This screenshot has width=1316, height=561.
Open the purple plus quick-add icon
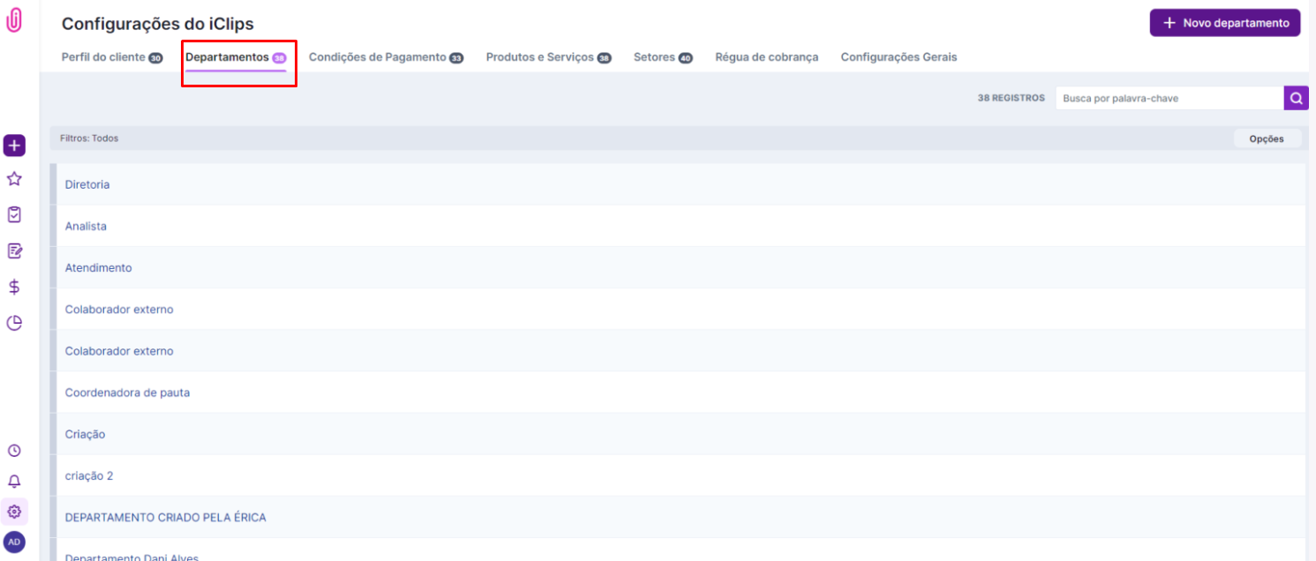point(14,146)
